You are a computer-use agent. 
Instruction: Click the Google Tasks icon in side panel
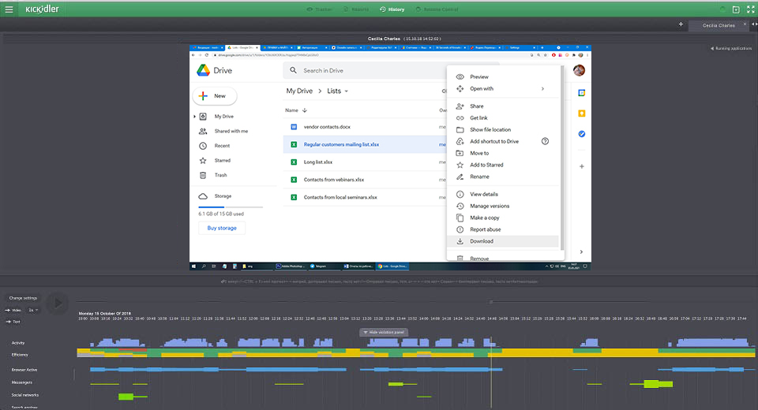pos(582,134)
